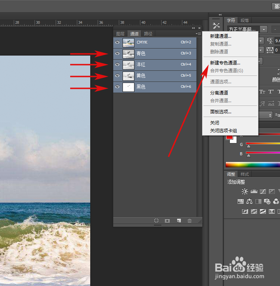The image size is (280, 286).
Task: Add an Exposure adjustment
Action: tap(272, 191)
